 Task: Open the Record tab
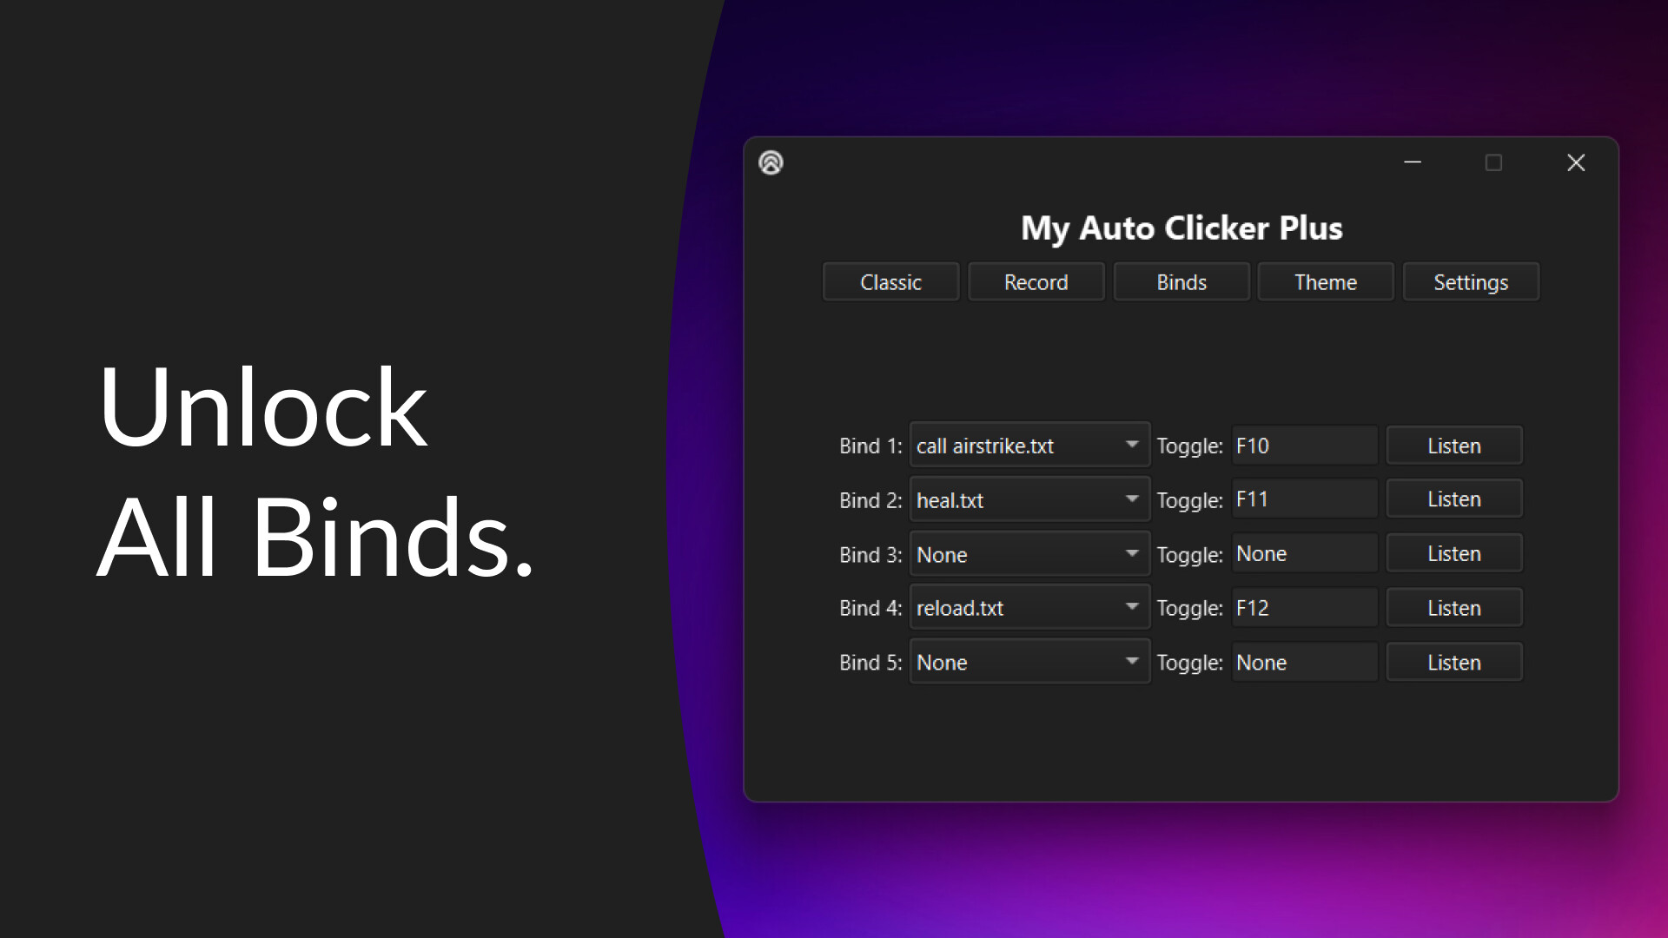[x=1036, y=281]
